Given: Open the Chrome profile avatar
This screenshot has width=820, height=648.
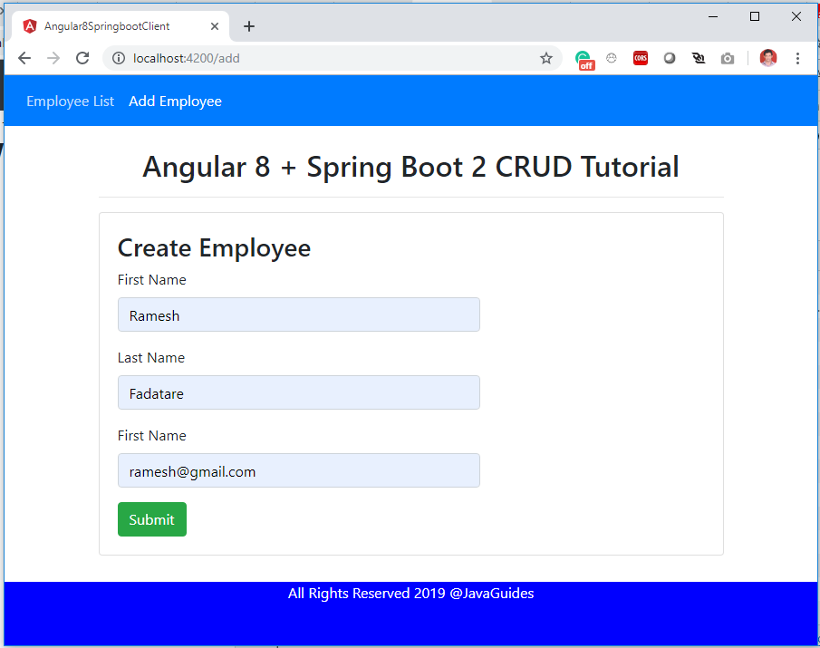Looking at the screenshot, I should pos(767,57).
